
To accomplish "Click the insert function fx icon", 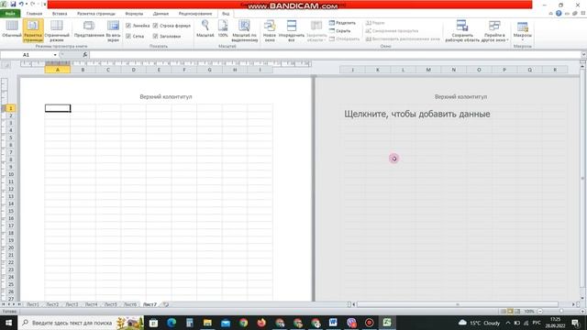I will 85,55.
